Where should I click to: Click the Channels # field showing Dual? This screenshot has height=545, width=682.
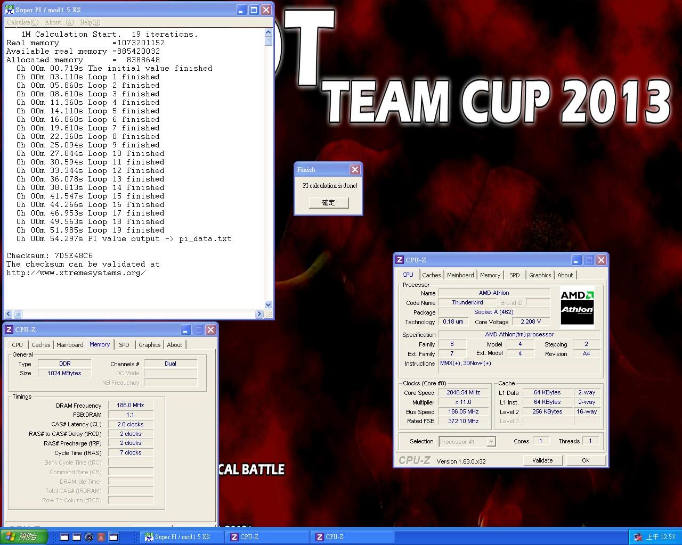pos(170,364)
